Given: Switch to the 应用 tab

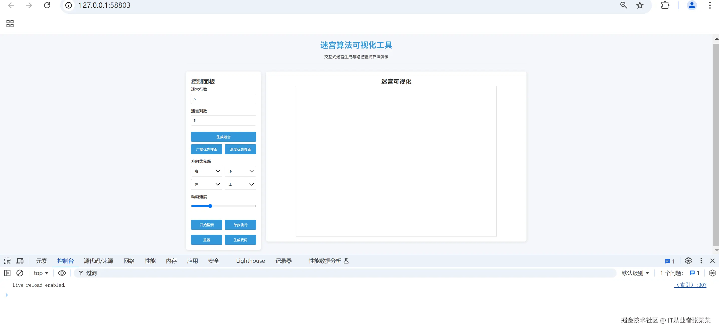Looking at the screenshot, I should [193, 261].
